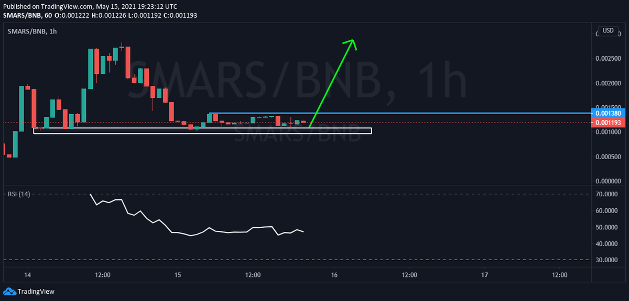Click the 0.002000 price axis label
Image resolution: width=629 pixels, height=301 pixels.
608,83
